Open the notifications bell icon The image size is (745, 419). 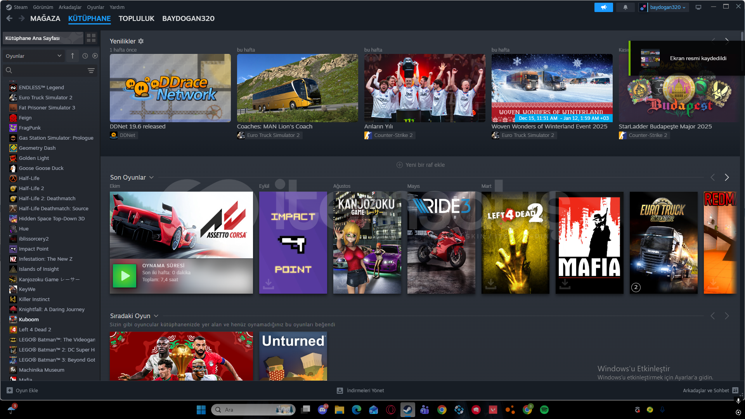[x=625, y=7]
